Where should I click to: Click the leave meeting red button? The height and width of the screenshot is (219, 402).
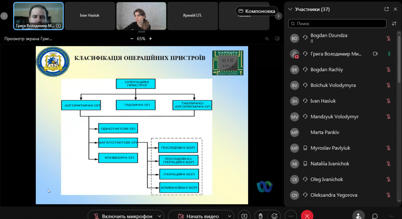[x=307, y=216]
